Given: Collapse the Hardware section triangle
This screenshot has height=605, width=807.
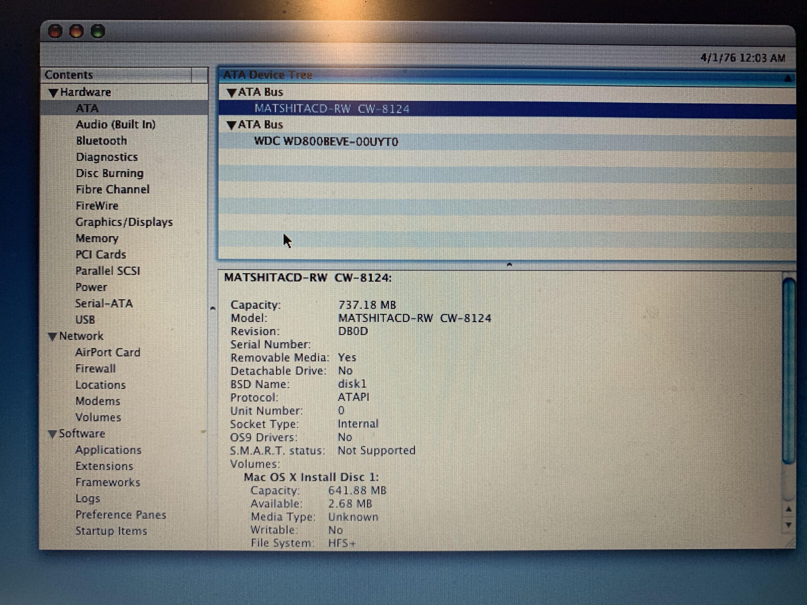Looking at the screenshot, I should point(53,93).
